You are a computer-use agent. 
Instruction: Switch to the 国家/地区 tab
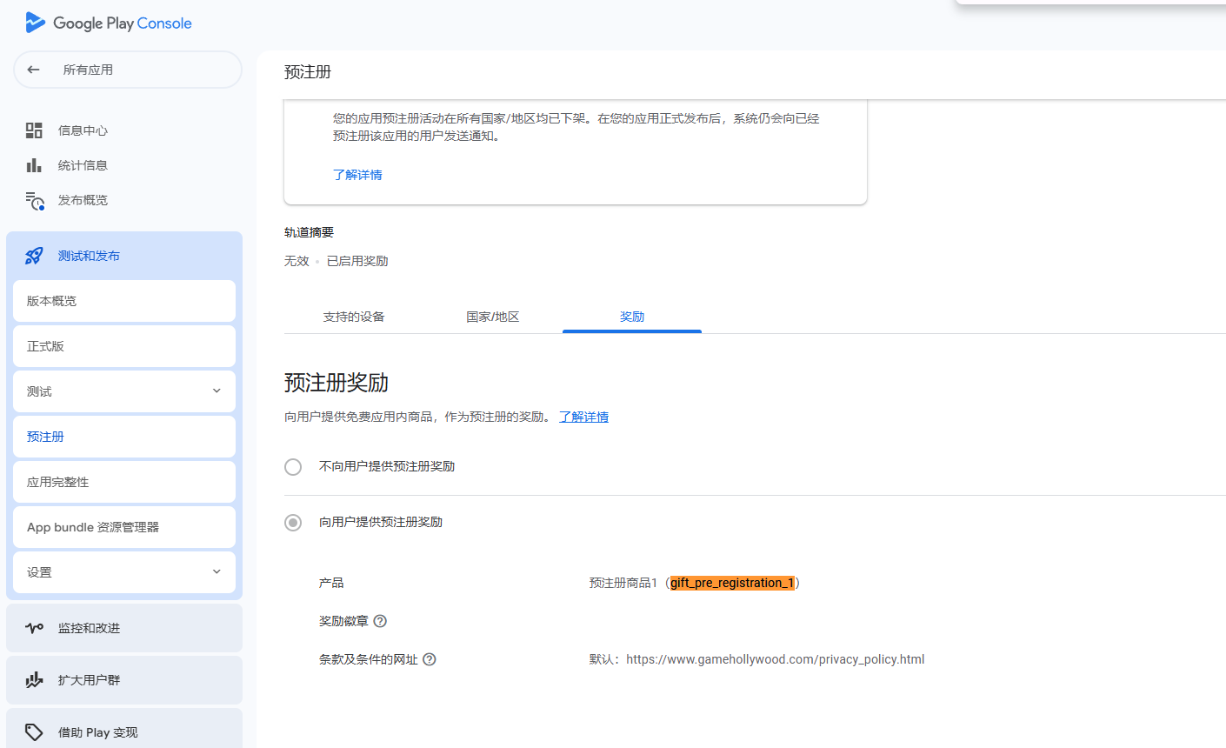(x=493, y=317)
